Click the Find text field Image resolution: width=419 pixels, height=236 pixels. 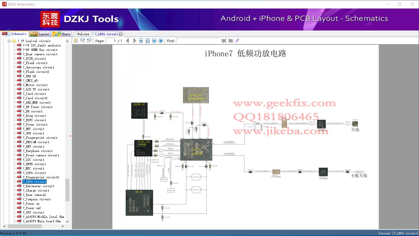198,41
